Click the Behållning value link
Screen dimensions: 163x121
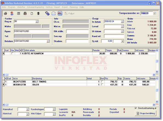99,109
